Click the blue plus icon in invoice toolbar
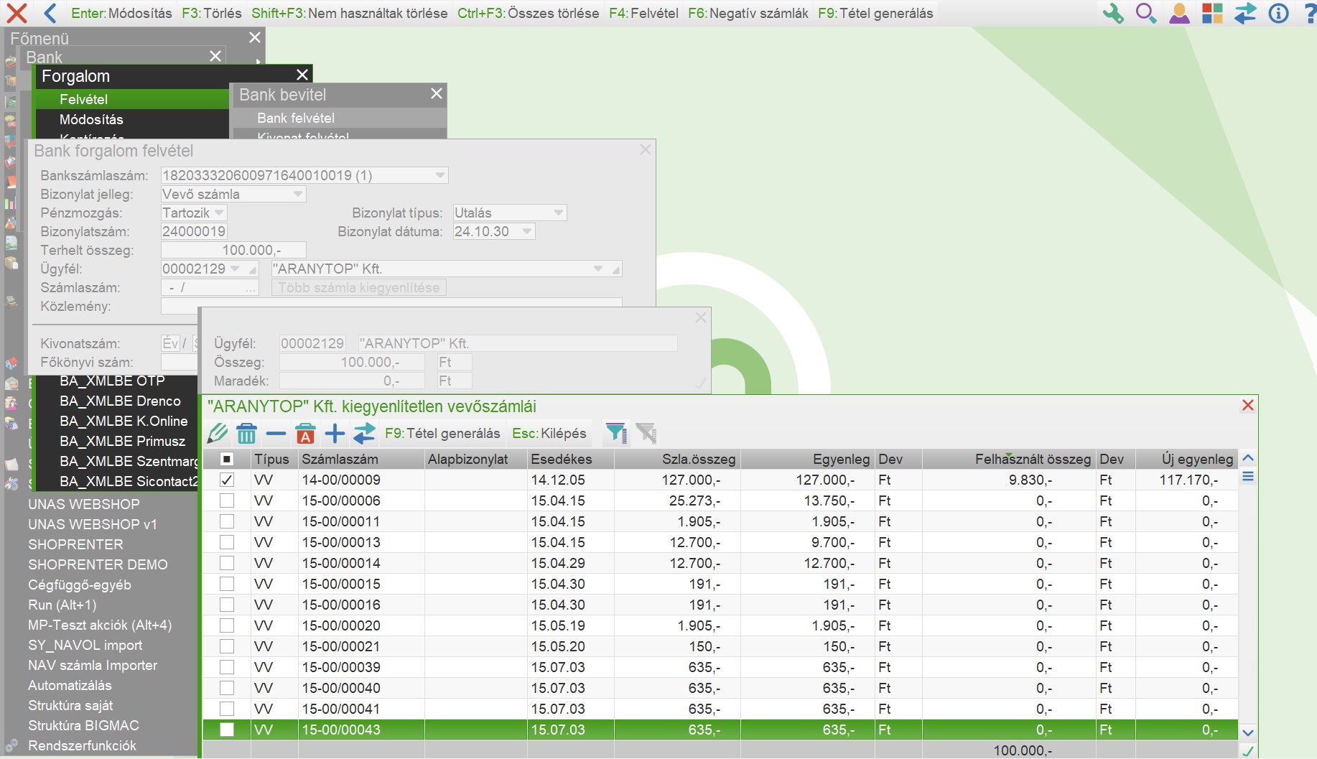The image size is (1317, 759). tap(335, 434)
